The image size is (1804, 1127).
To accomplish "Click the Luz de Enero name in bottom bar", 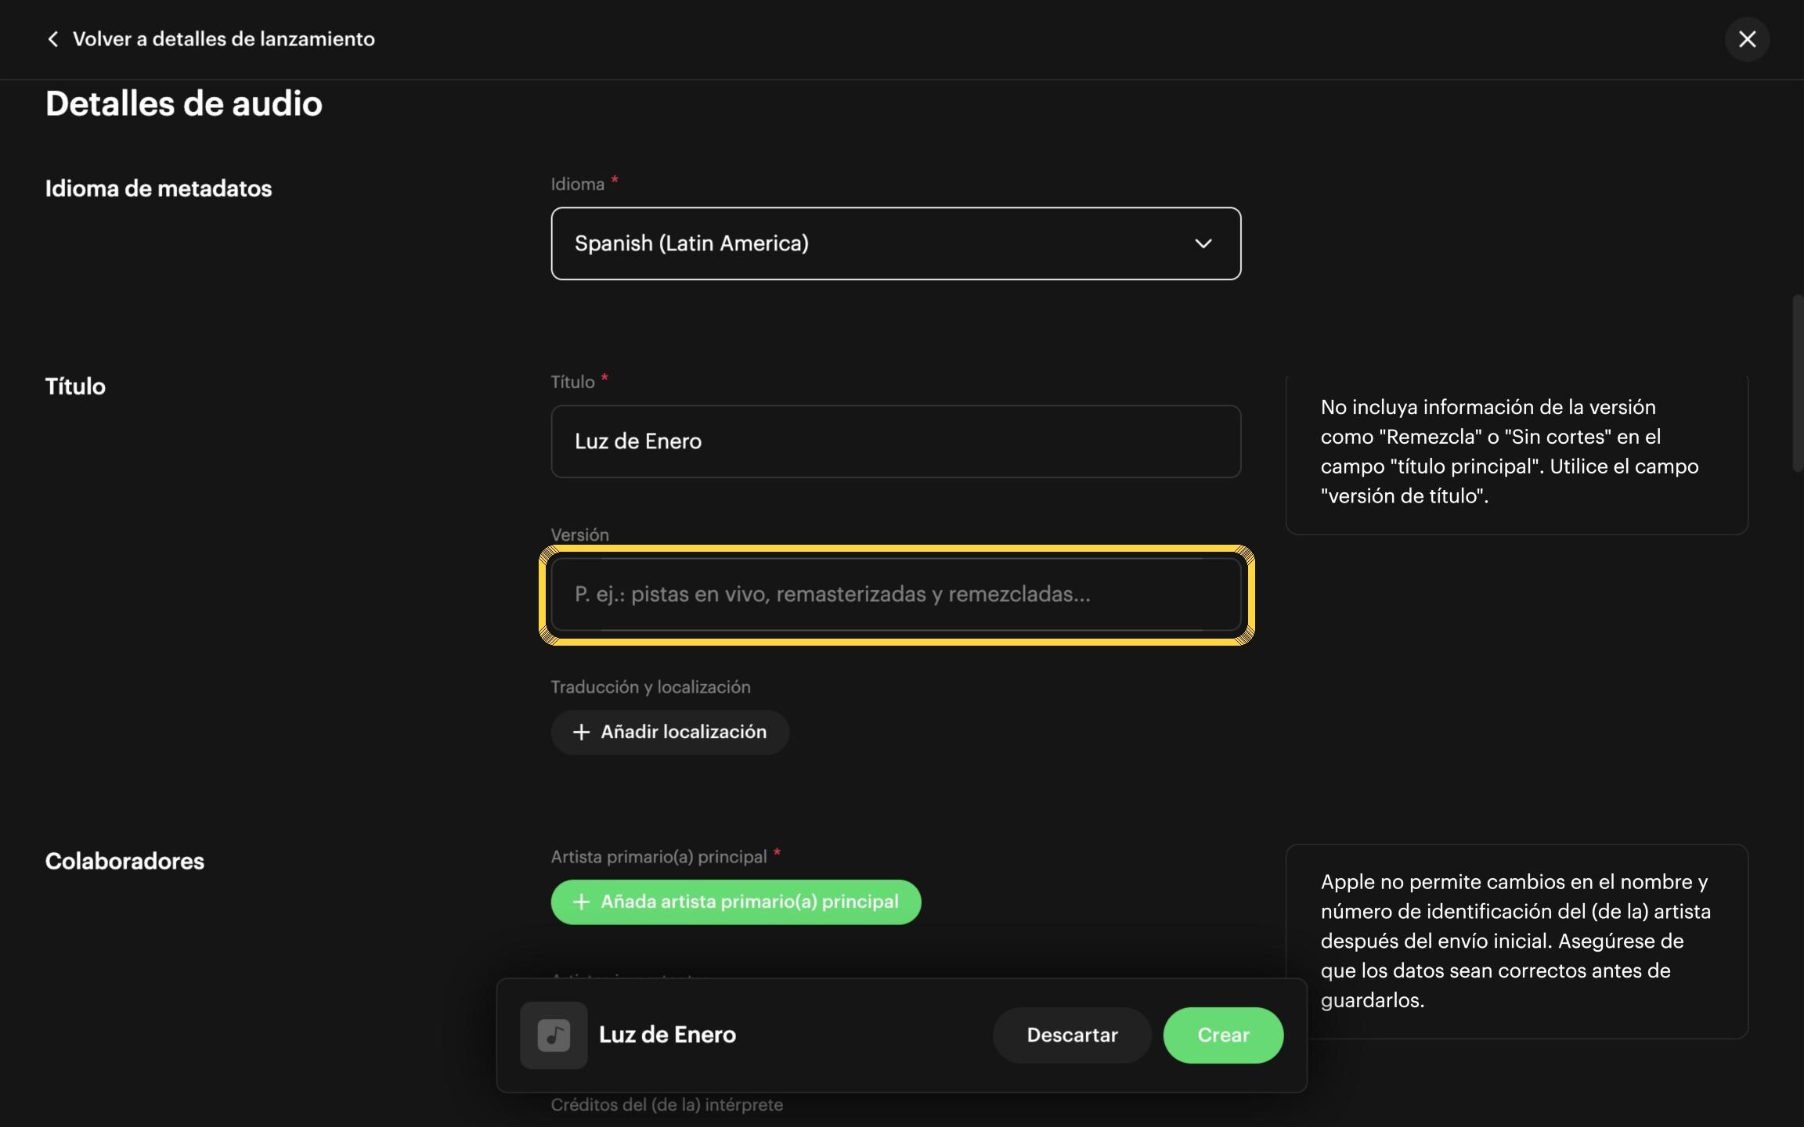I will point(667,1035).
